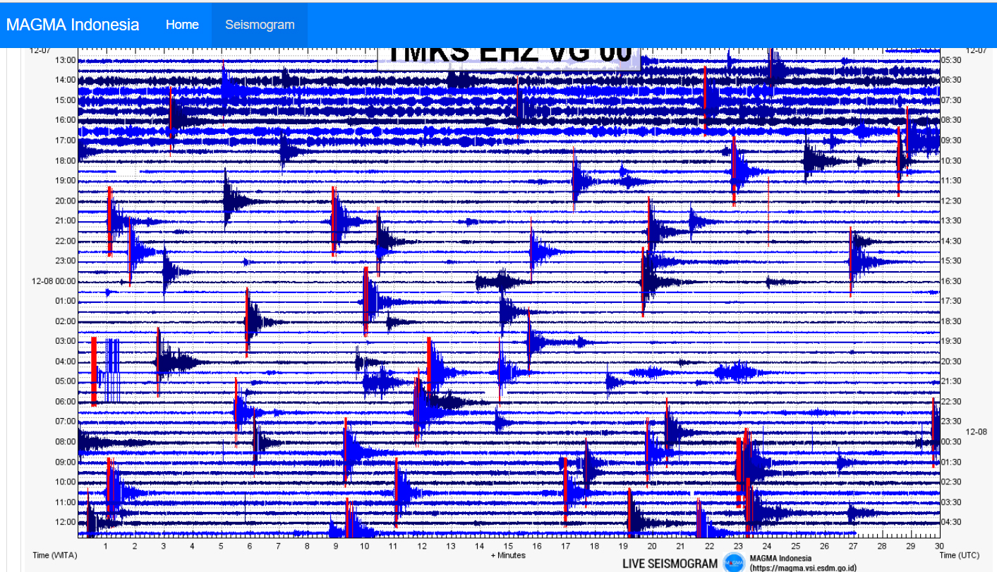Image resolution: width=997 pixels, height=572 pixels.
Task: Click the LIVE SEISMOGRAM caption
Action: 670,564
